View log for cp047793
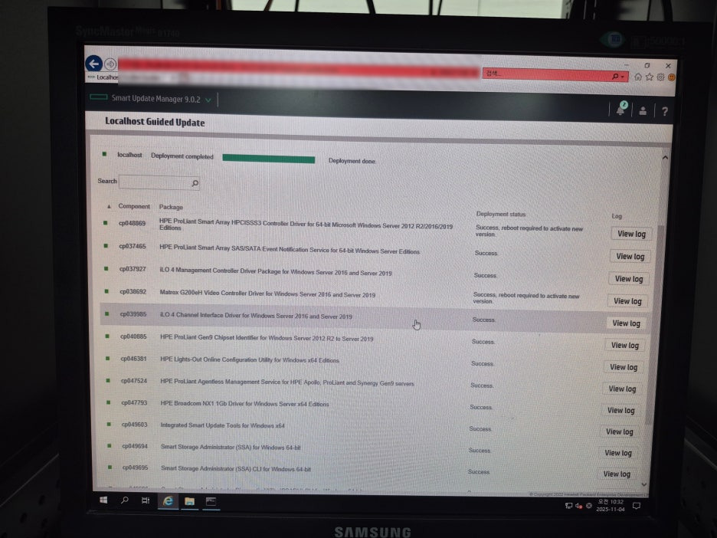 [x=620, y=410]
